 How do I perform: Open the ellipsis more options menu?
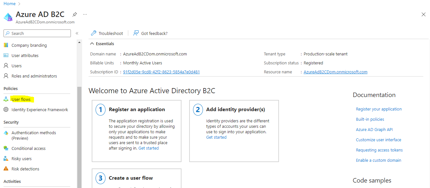click(x=85, y=14)
